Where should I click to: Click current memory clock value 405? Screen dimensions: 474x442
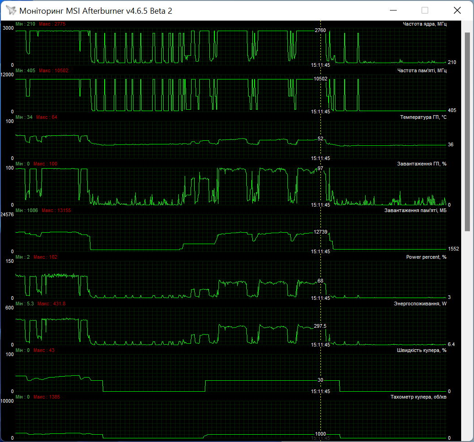coord(452,110)
